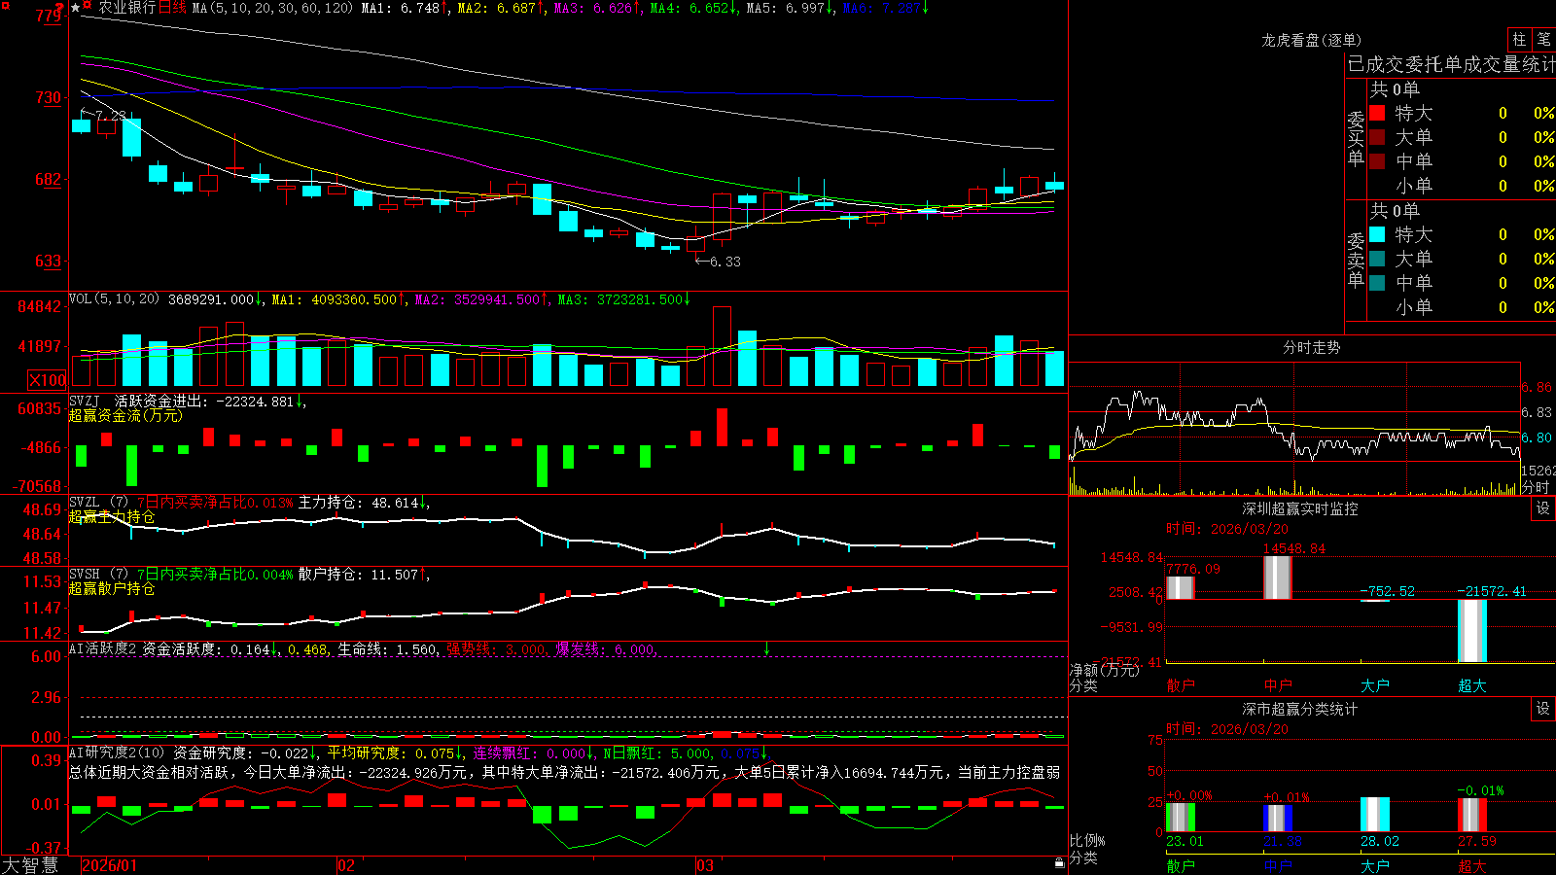The height and width of the screenshot is (875, 1556).
Task: Click the small lock icon on timeline
Action: click(x=1059, y=862)
